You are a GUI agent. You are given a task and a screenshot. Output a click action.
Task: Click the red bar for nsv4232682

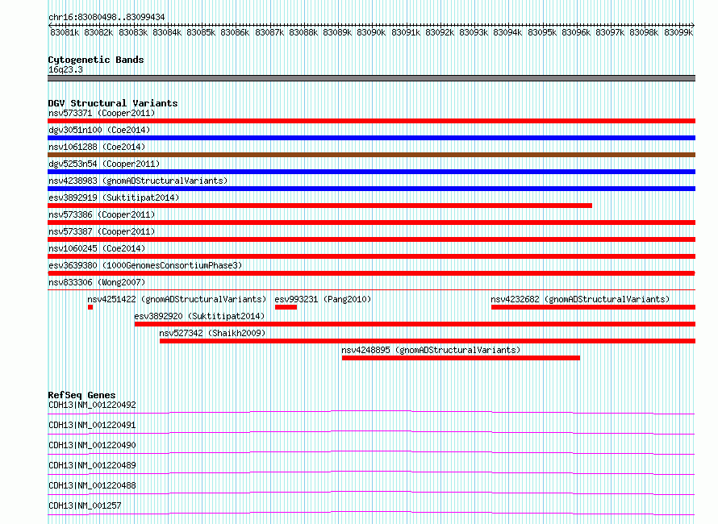[594, 307]
